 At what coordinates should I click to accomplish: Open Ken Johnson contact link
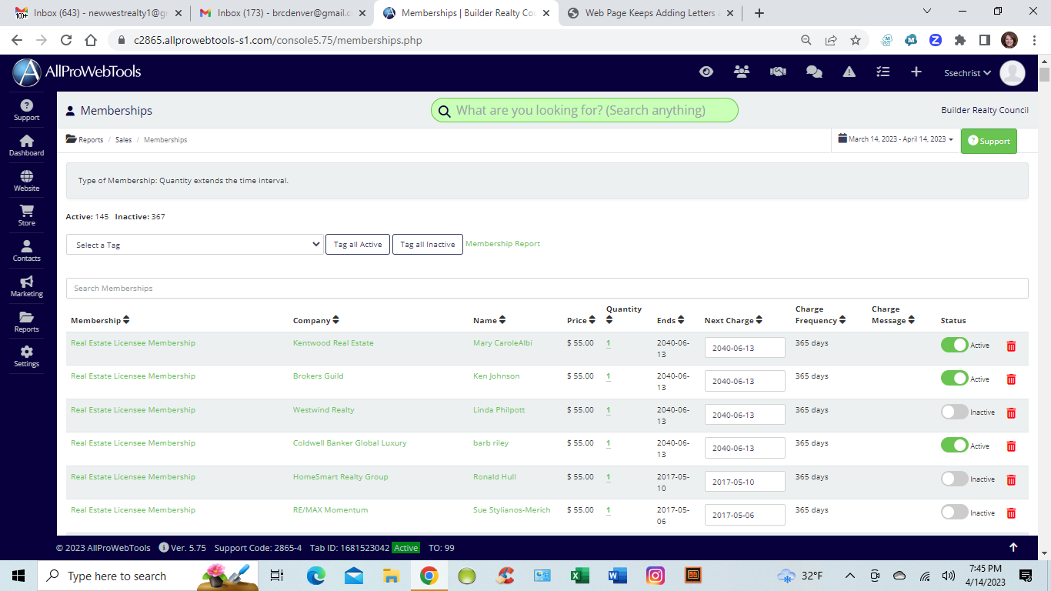(x=496, y=376)
